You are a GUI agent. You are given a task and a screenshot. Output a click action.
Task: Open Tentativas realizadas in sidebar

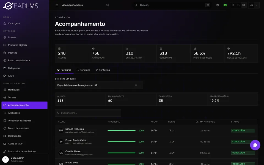coord(24,120)
